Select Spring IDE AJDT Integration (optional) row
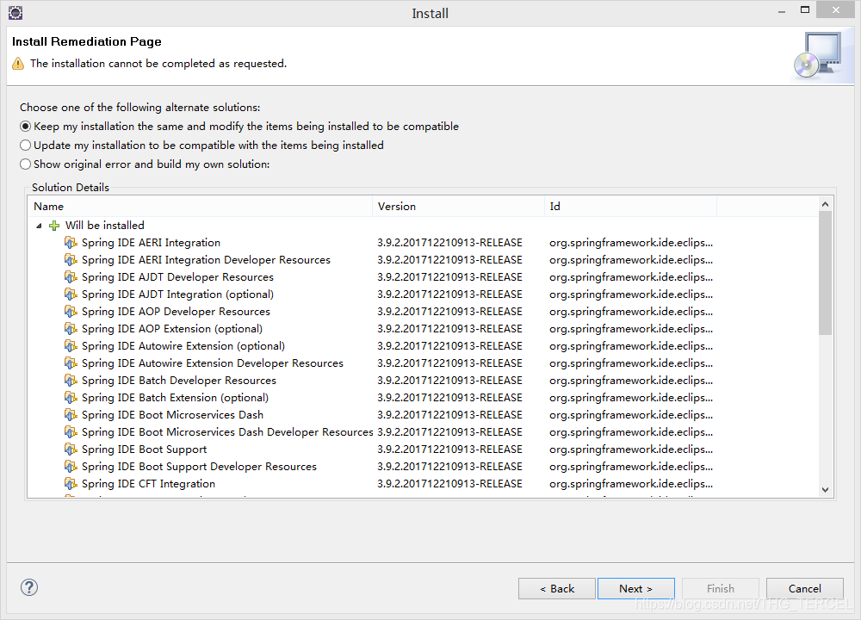The image size is (861, 620). (x=177, y=294)
